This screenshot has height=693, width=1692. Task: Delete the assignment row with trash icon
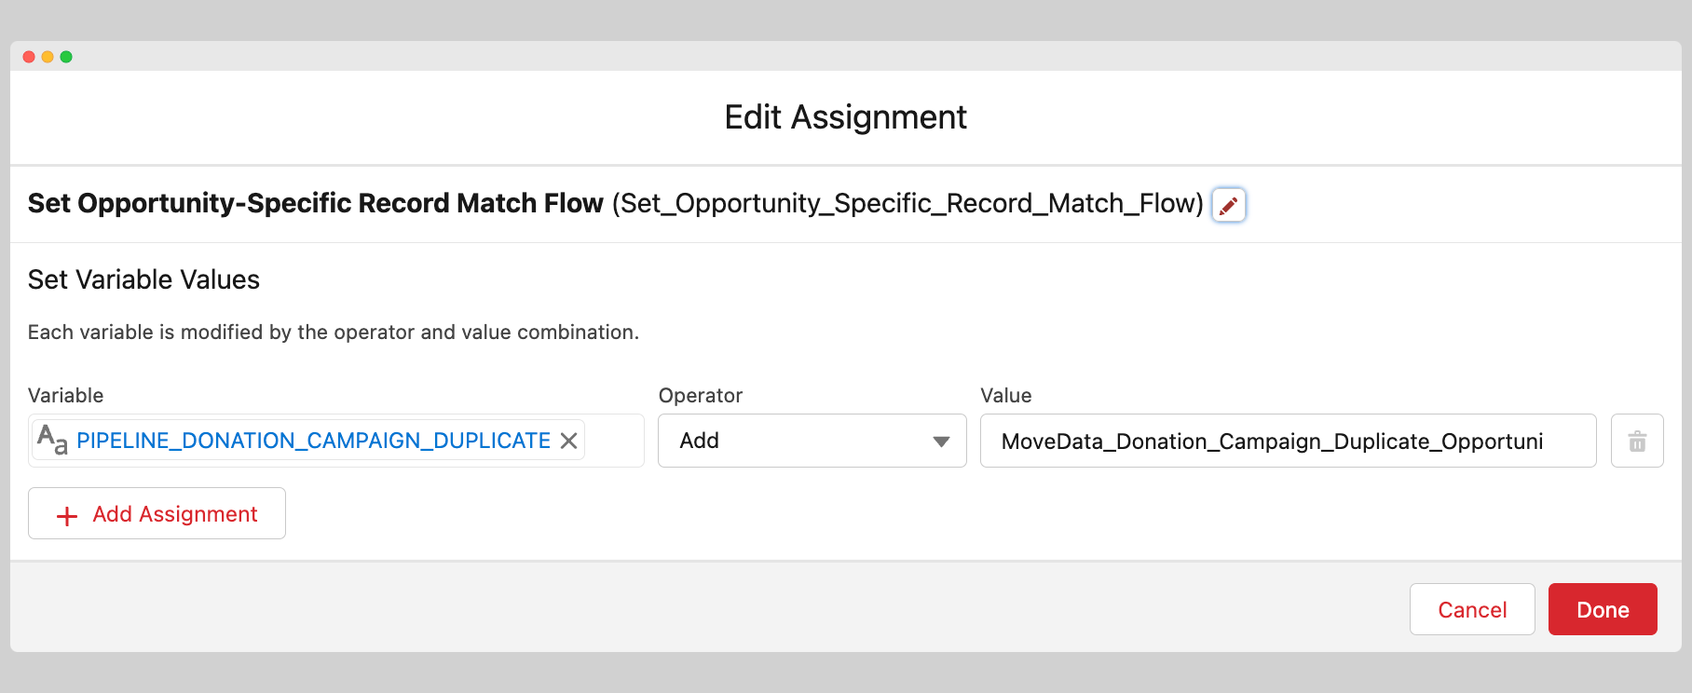(1636, 441)
